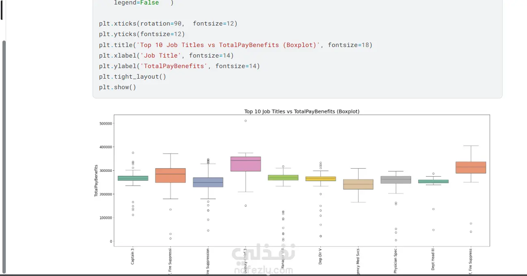527x276 pixels.
Task: Click the vertical scrollbar on the left edge
Action: tap(4, 154)
